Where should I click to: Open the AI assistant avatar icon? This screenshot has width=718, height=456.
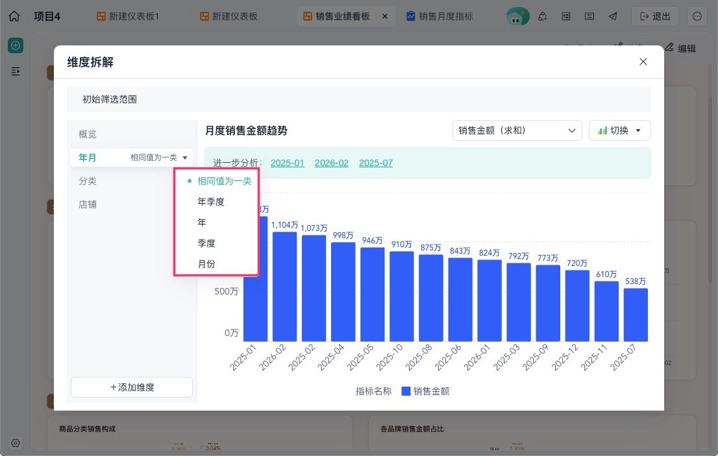tap(518, 16)
